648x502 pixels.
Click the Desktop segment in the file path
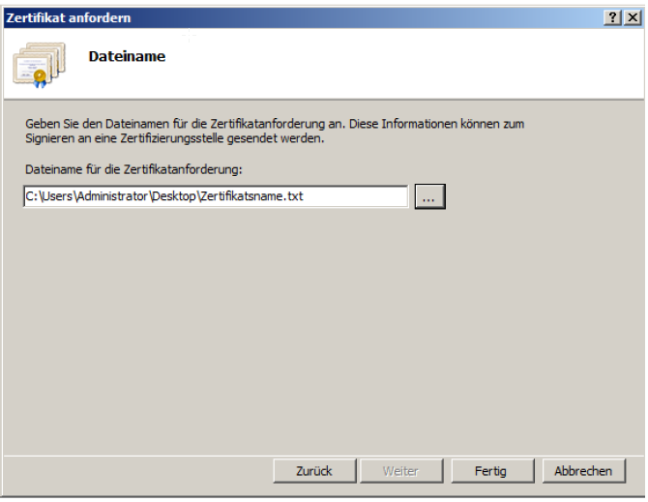click(x=177, y=196)
